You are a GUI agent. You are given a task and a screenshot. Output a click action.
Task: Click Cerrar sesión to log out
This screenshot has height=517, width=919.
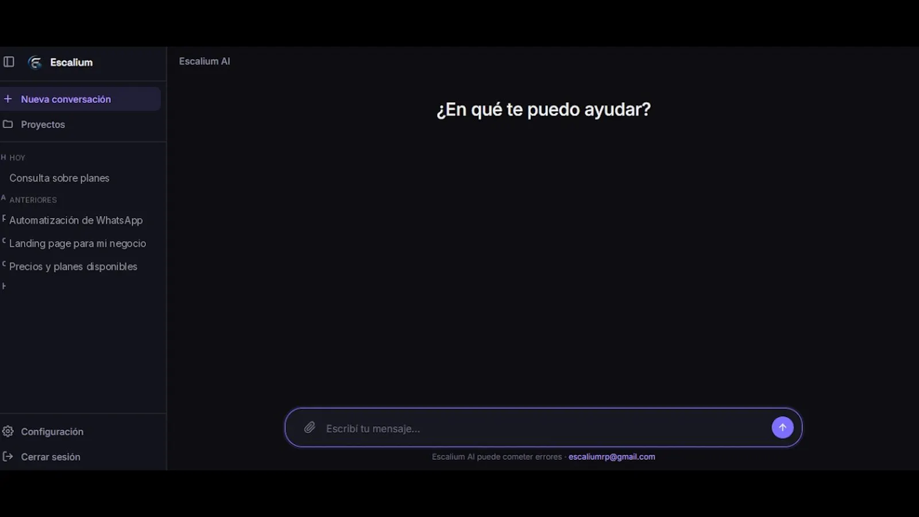coord(51,457)
